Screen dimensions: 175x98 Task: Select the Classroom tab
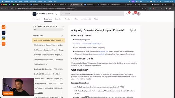pyautogui.click(x=48, y=19)
